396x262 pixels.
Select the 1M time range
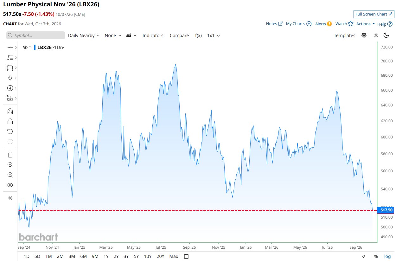coord(48,256)
